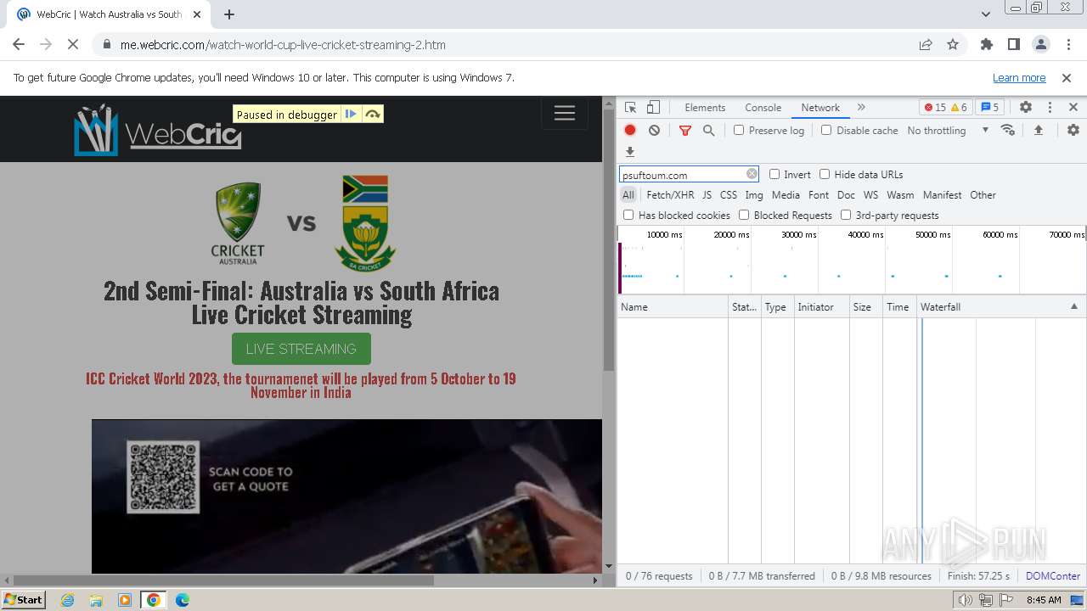This screenshot has height=611, width=1087.
Task: Check 3rd-party requests
Action: click(x=846, y=215)
